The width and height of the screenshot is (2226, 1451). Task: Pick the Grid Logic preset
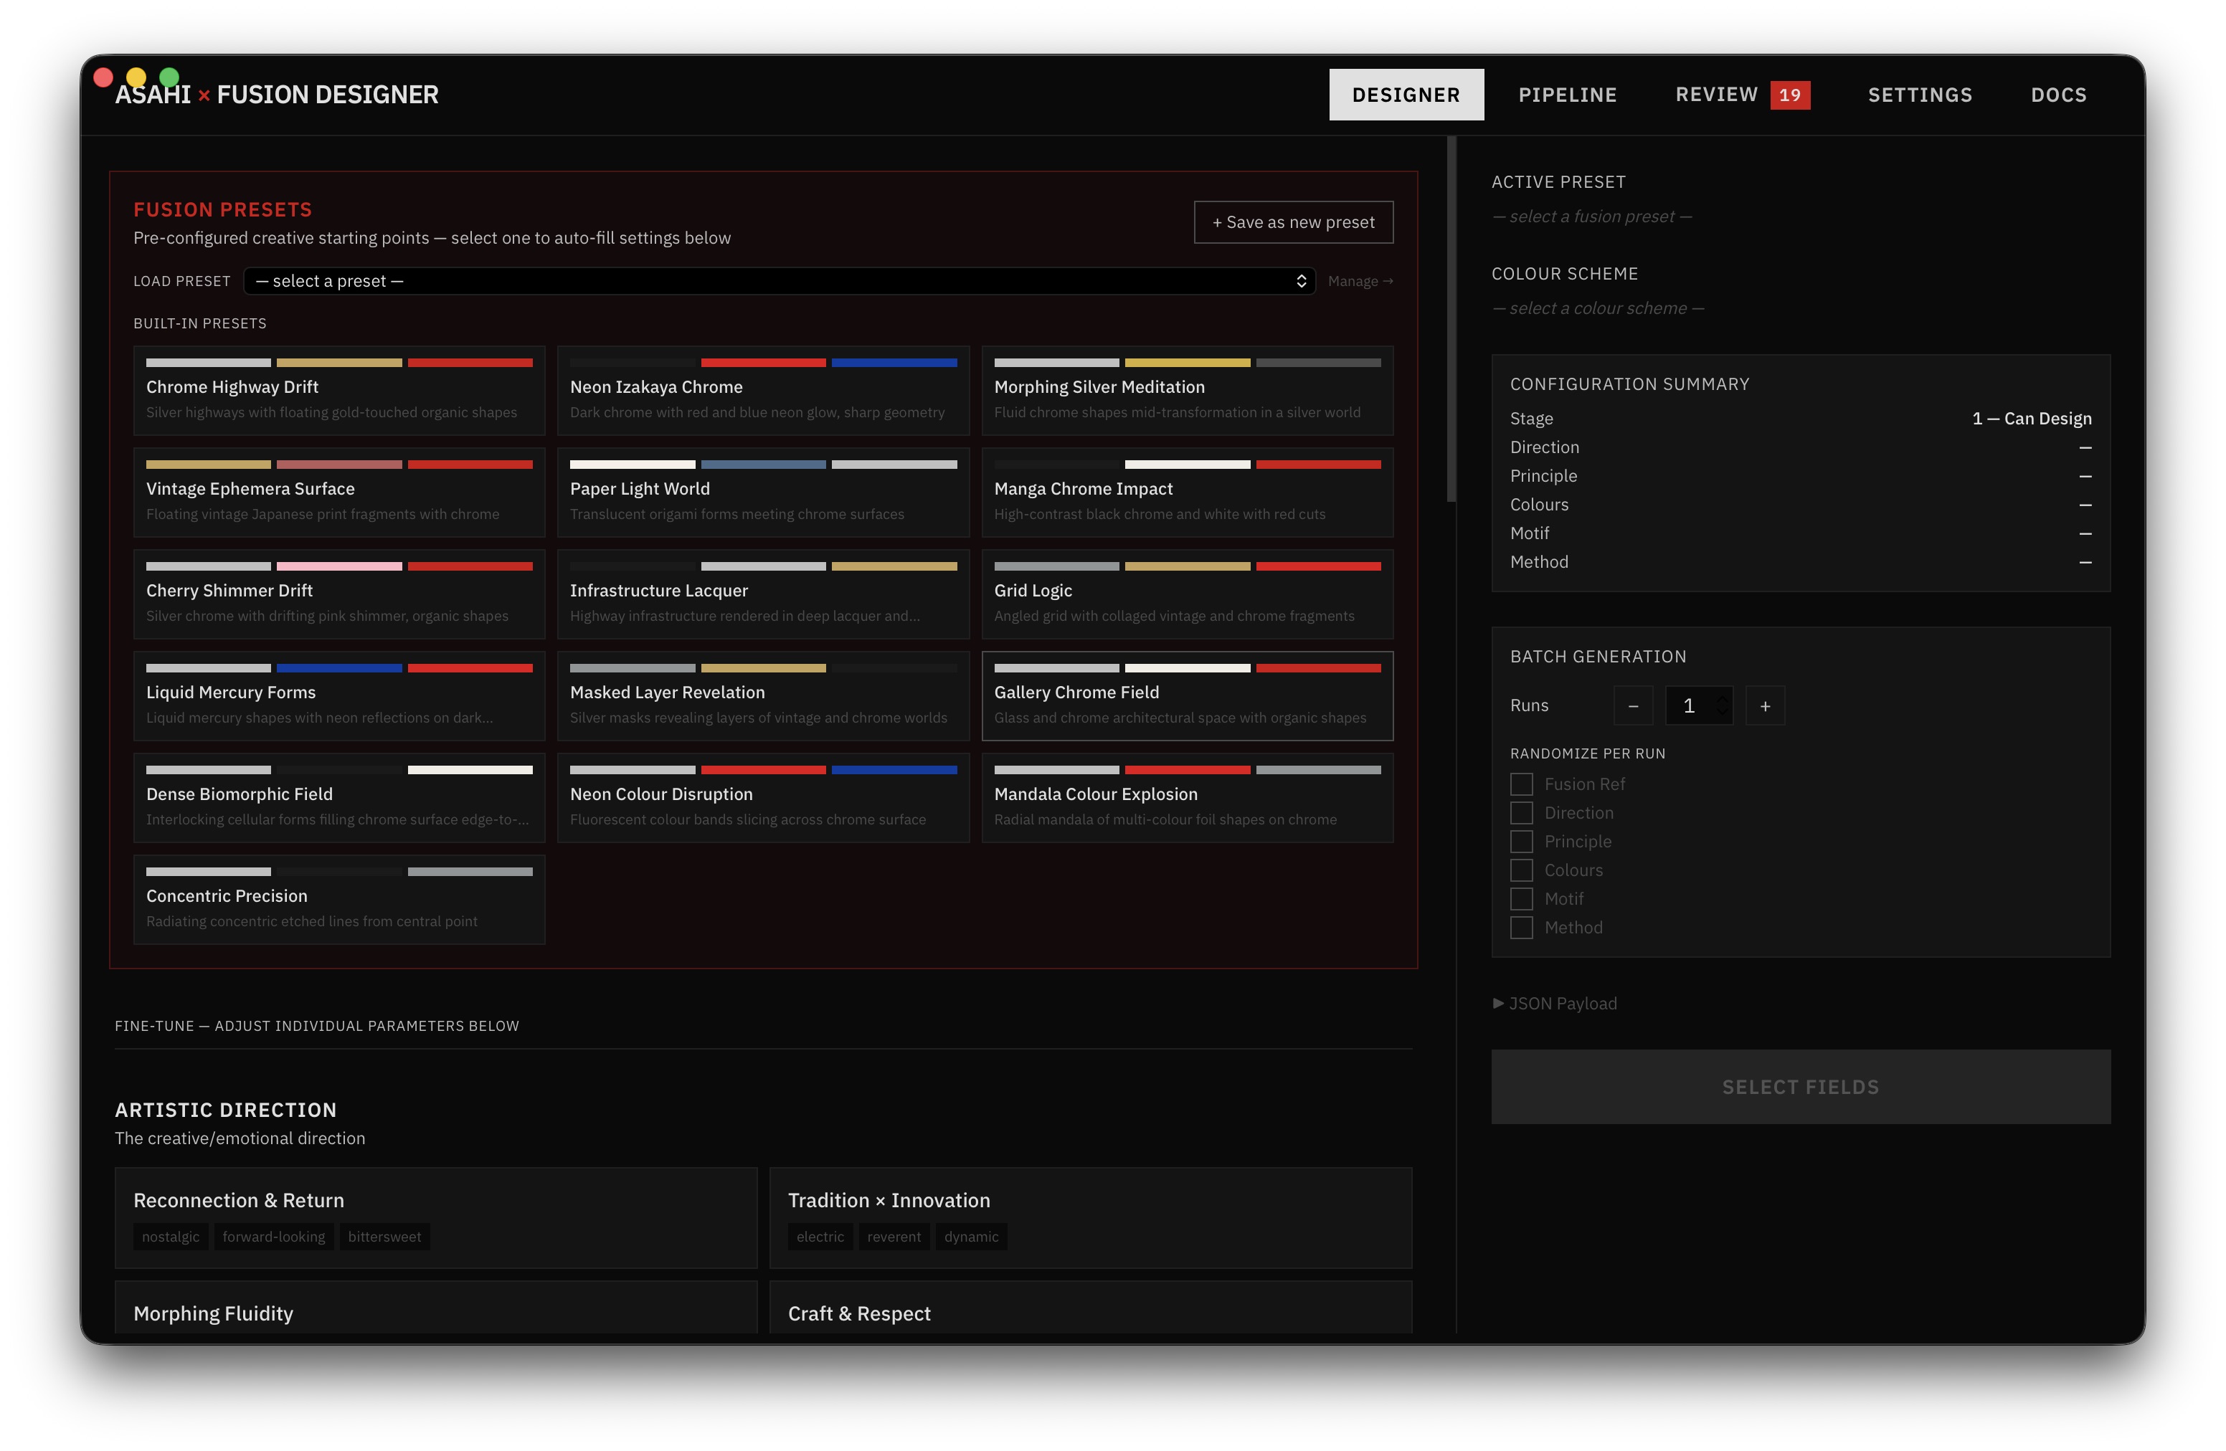1187,594
